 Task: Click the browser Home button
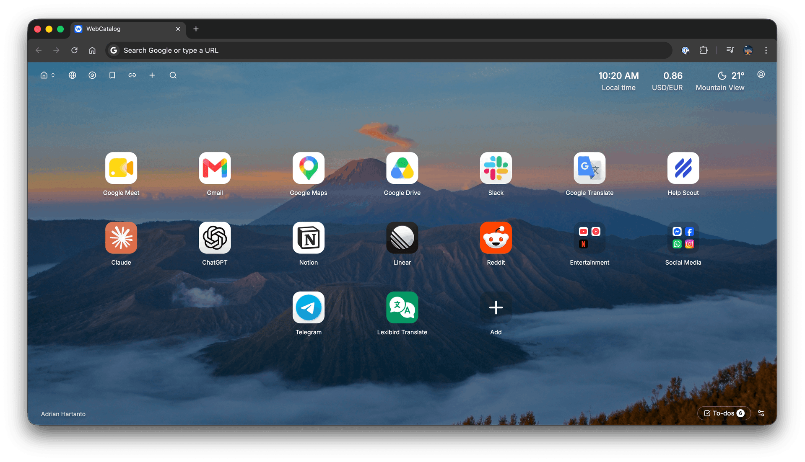pos(92,50)
